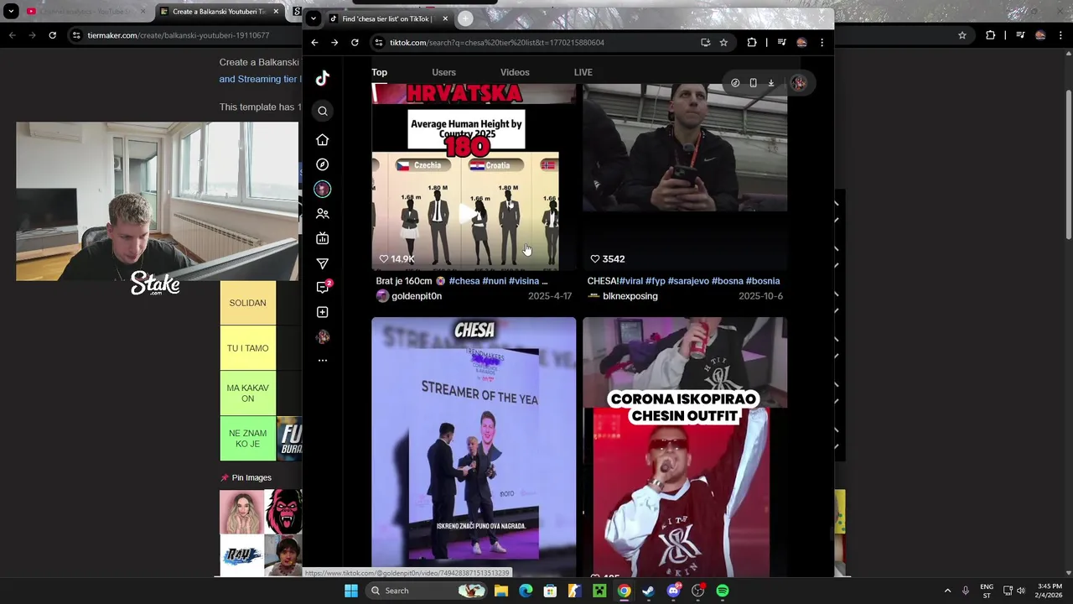
Task: Click the #chesa hashtag under first video
Action: (464, 281)
